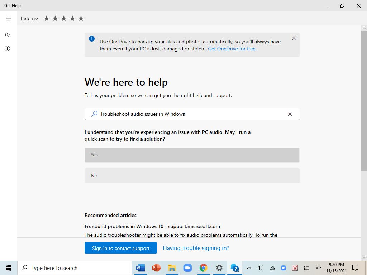Click the info About icon in sidebar
The height and width of the screenshot is (275, 367).
tap(8, 49)
